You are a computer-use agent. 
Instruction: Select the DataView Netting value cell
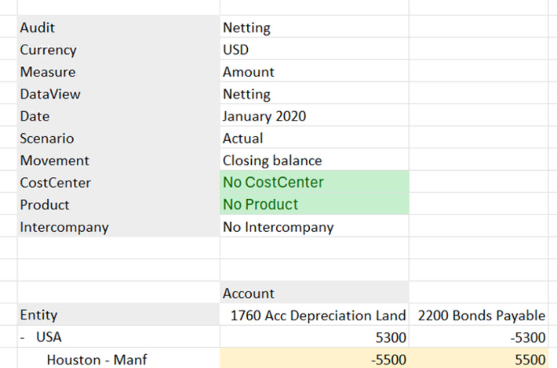click(314, 94)
